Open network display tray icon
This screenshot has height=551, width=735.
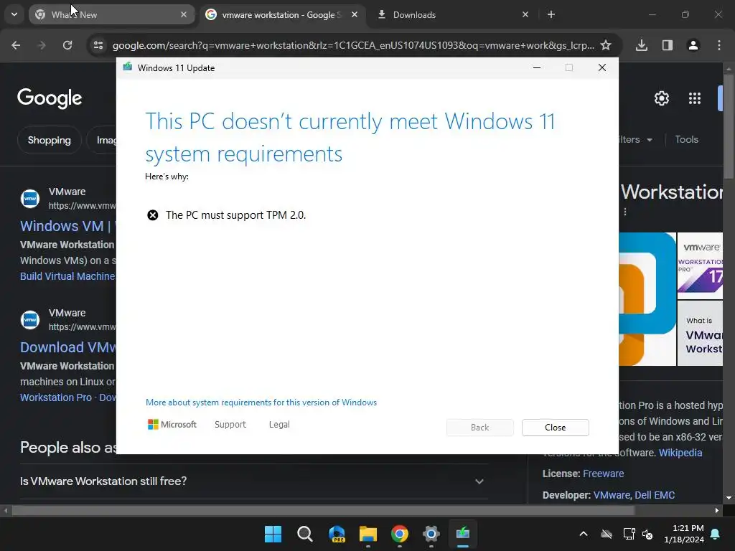(x=629, y=534)
